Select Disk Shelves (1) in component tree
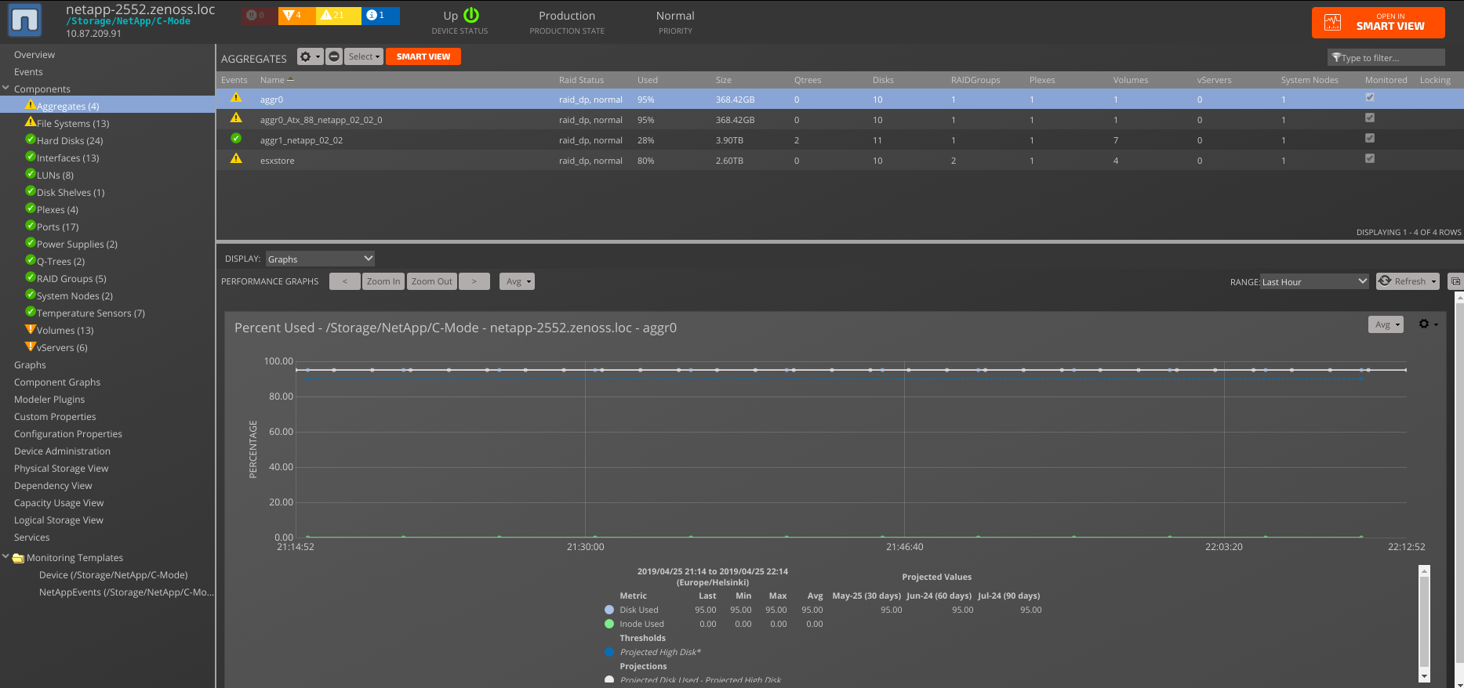The image size is (1464, 688). pos(71,193)
